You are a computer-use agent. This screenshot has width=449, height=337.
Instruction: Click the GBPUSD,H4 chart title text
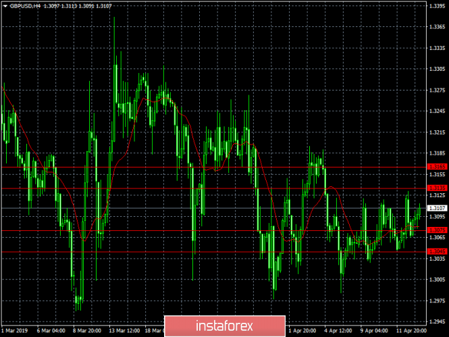point(25,6)
